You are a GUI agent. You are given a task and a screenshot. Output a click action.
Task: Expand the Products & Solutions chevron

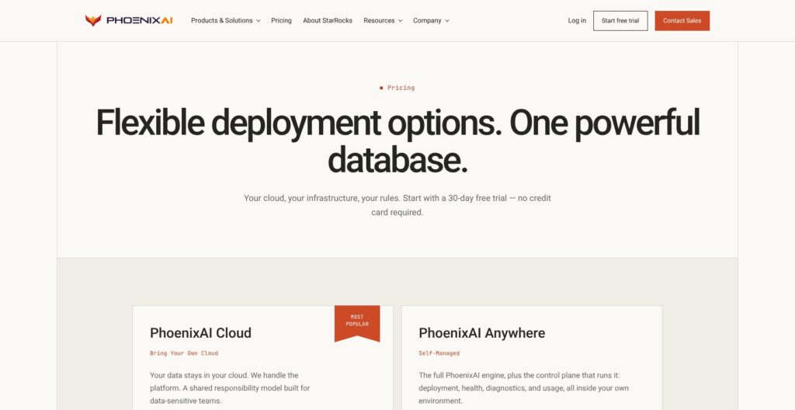[x=258, y=21]
